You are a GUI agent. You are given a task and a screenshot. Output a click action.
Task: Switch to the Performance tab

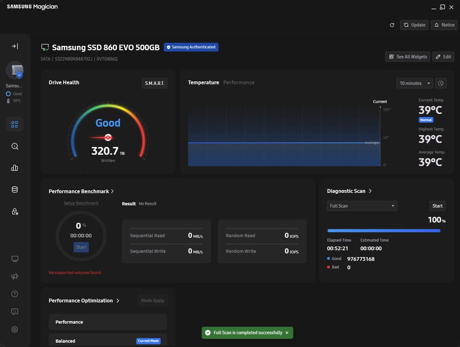[x=239, y=82]
